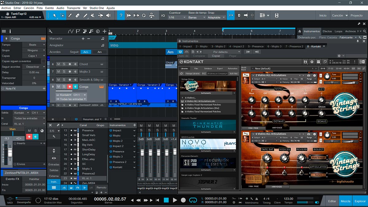Pin the Instrumentos plugin window

tap(357, 41)
